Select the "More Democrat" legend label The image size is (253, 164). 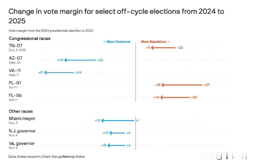point(117,42)
